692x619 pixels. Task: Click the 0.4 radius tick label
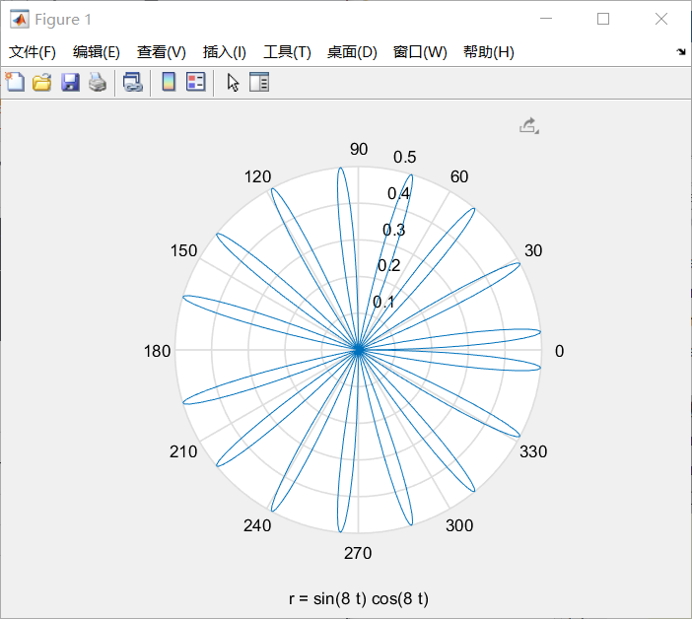398,193
